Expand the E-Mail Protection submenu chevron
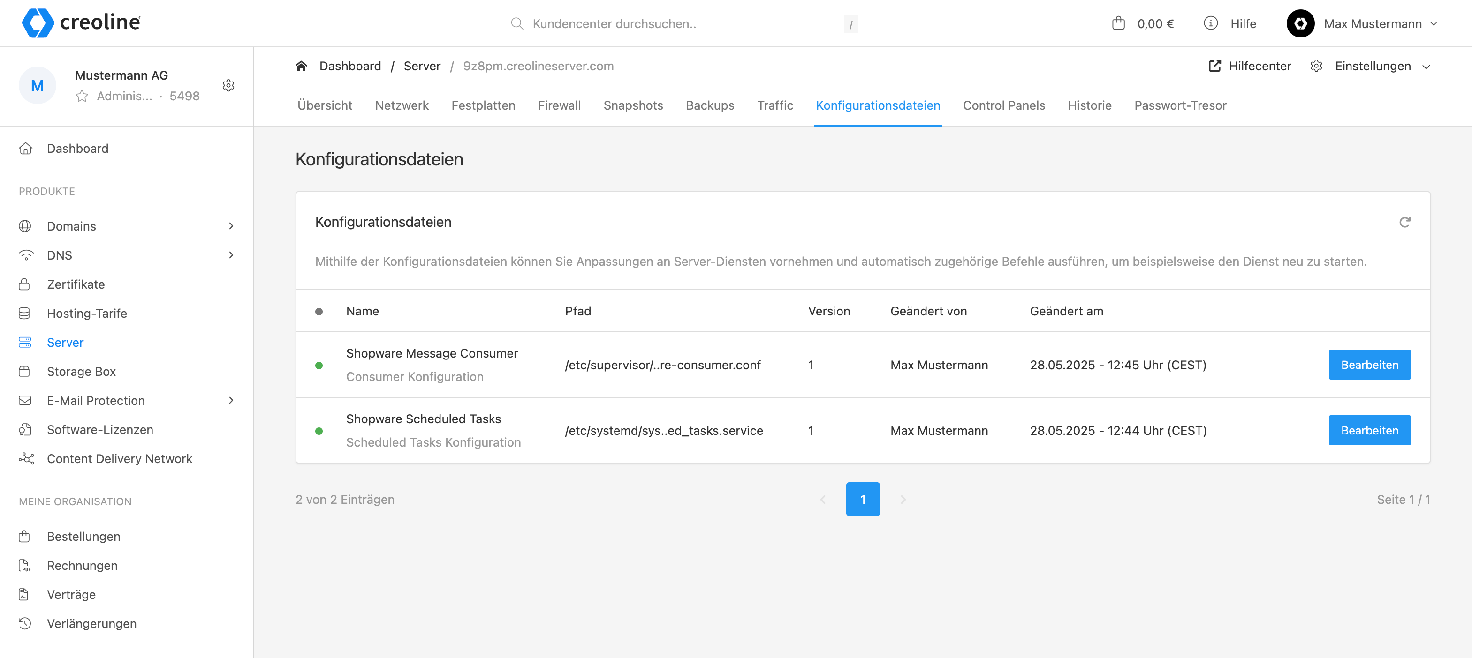 coord(231,401)
